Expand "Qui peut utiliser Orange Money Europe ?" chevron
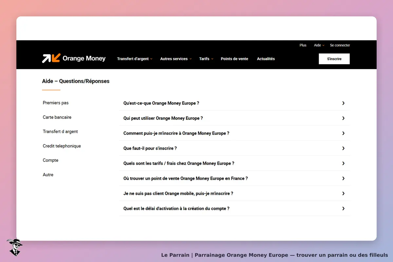The image size is (393, 262). click(x=343, y=118)
